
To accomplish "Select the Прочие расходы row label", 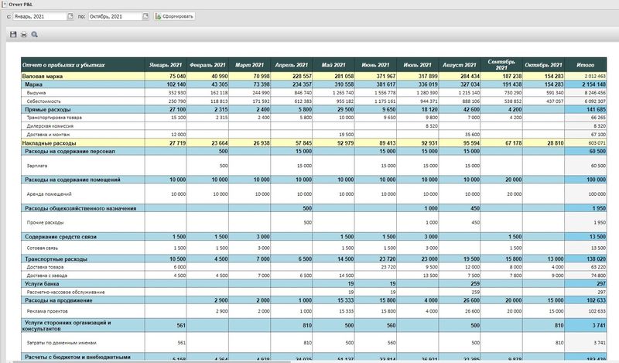I will point(45,223).
